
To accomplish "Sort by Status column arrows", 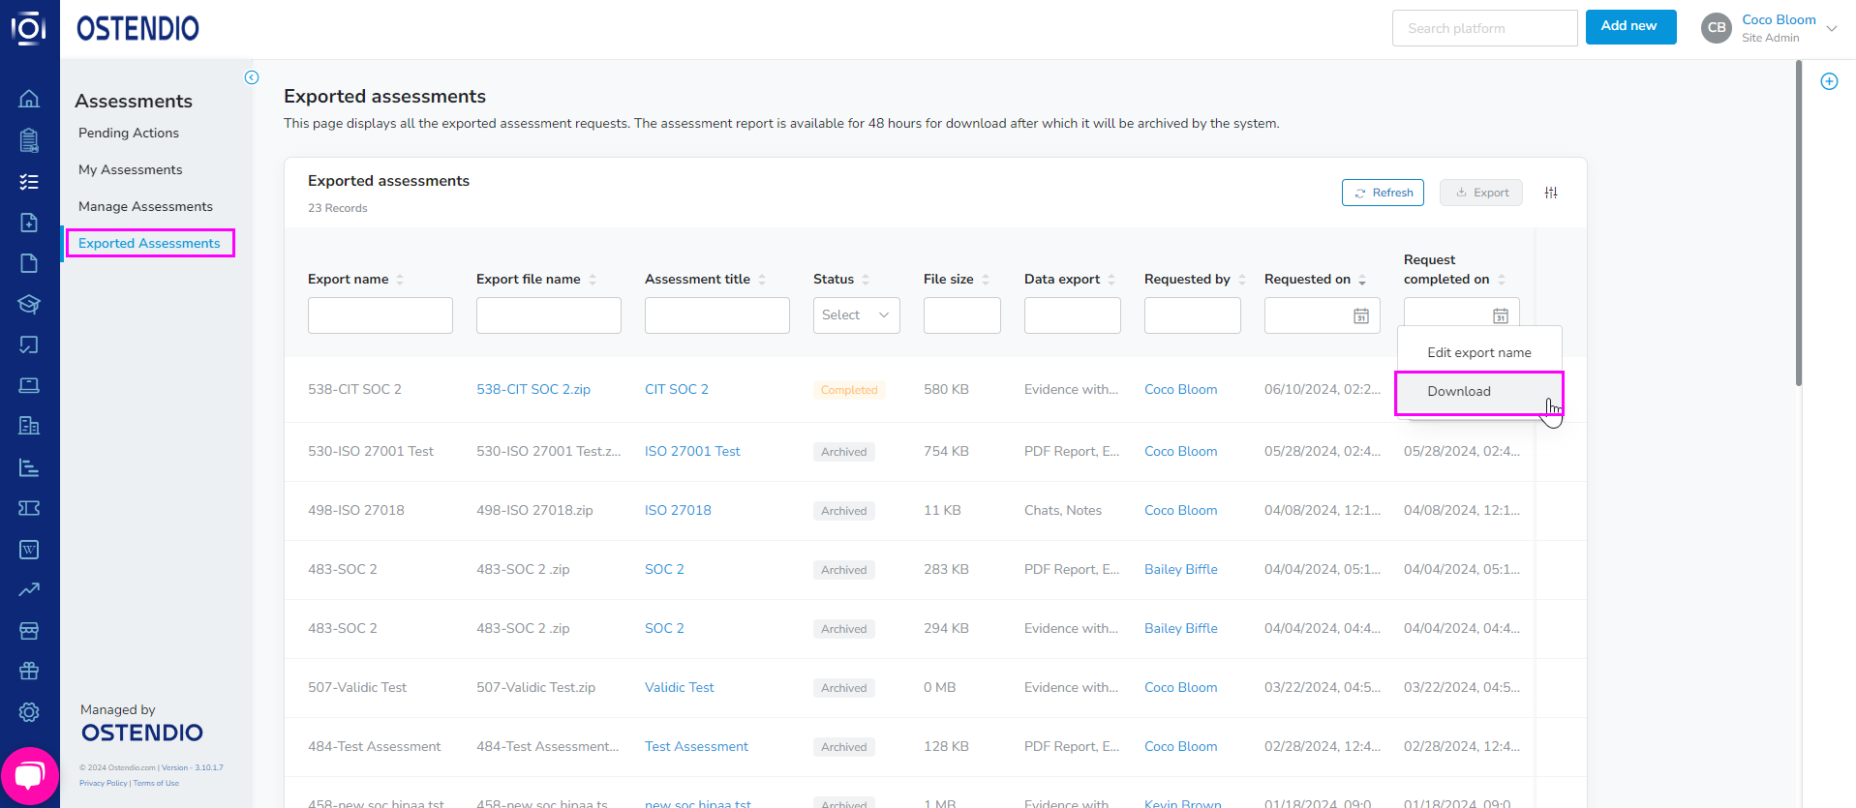I will point(866,280).
